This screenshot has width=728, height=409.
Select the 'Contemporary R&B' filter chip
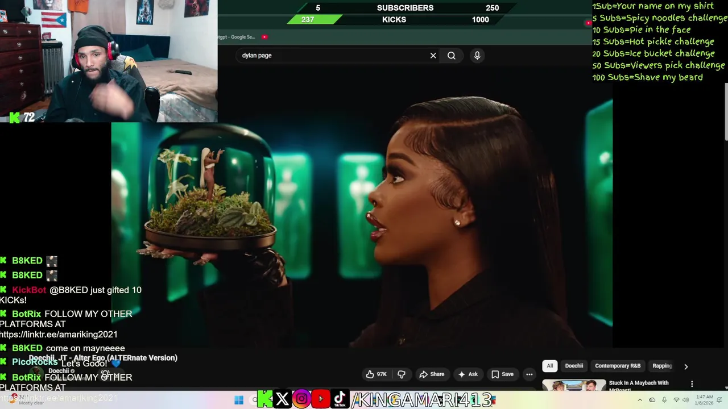click(618, 366)
